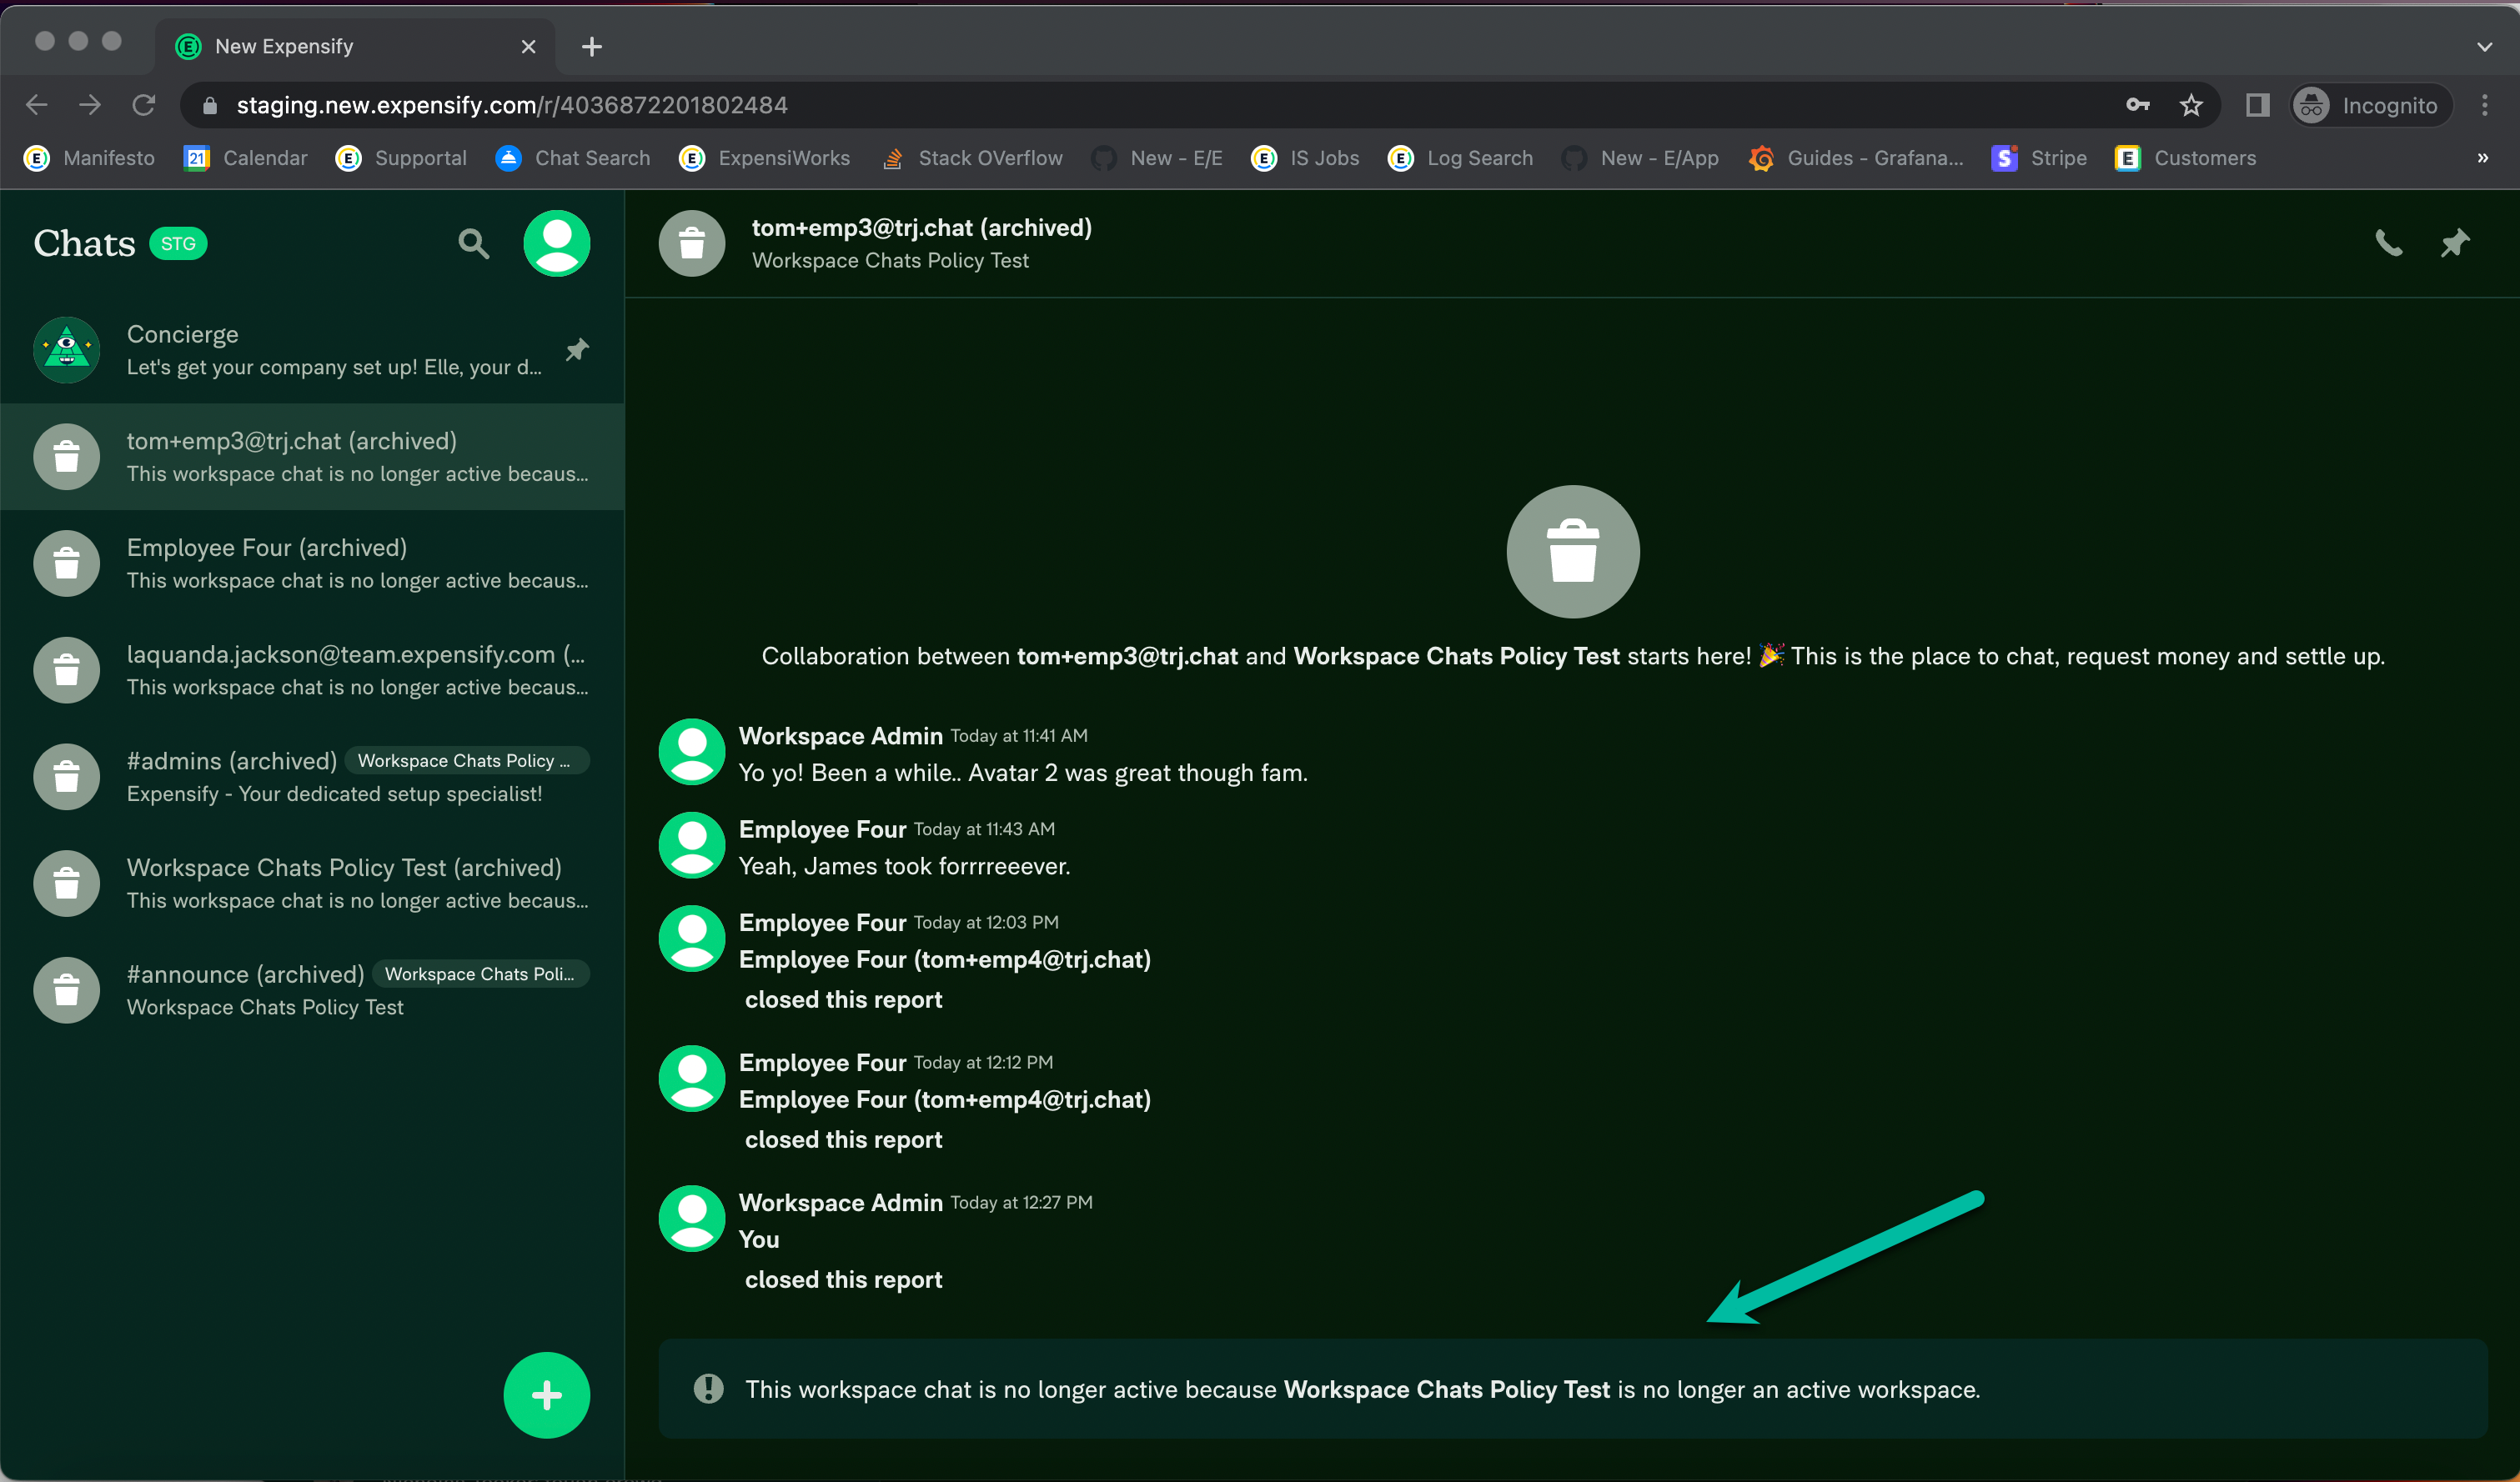Go back to the previous page
Image resolution: width=2520 pixels, height=1482 pixels.
(x=37, y=105)
